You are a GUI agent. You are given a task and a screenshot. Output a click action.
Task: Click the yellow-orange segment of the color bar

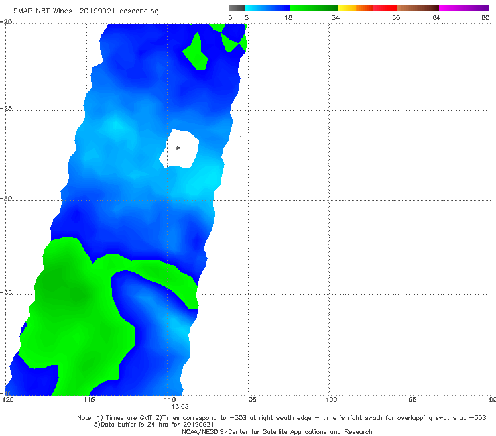(356, 8)
